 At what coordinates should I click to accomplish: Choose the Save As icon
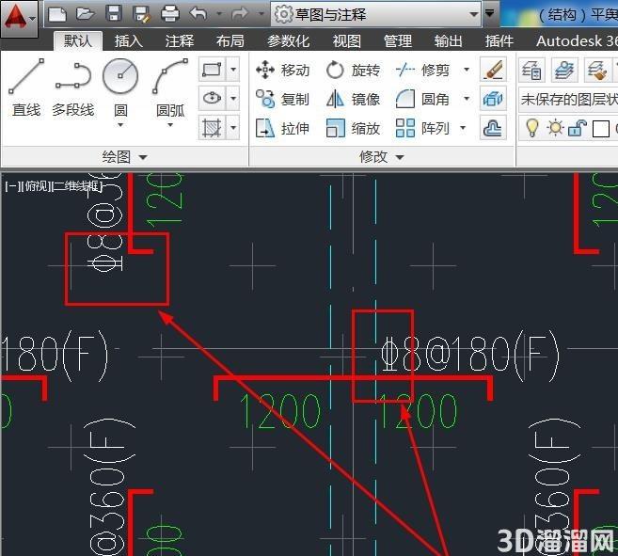click(x=141, y=14)
